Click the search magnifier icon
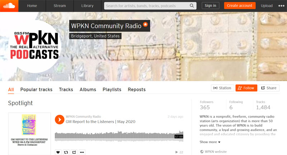 pyautogui.click(x=192, y=6)
